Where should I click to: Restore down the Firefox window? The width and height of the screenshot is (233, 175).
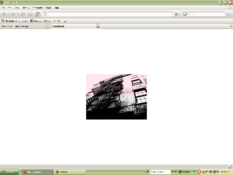[226, 2]
